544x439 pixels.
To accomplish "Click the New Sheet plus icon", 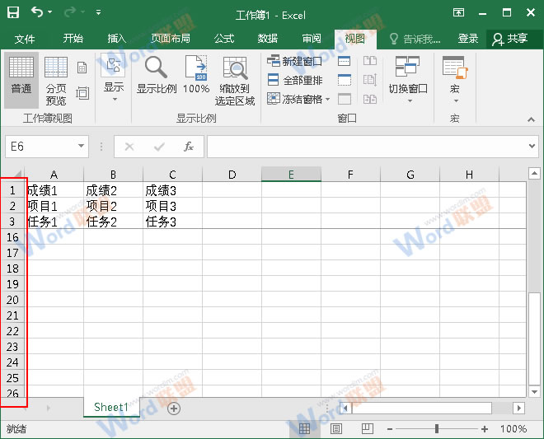I will pos(174,409).
